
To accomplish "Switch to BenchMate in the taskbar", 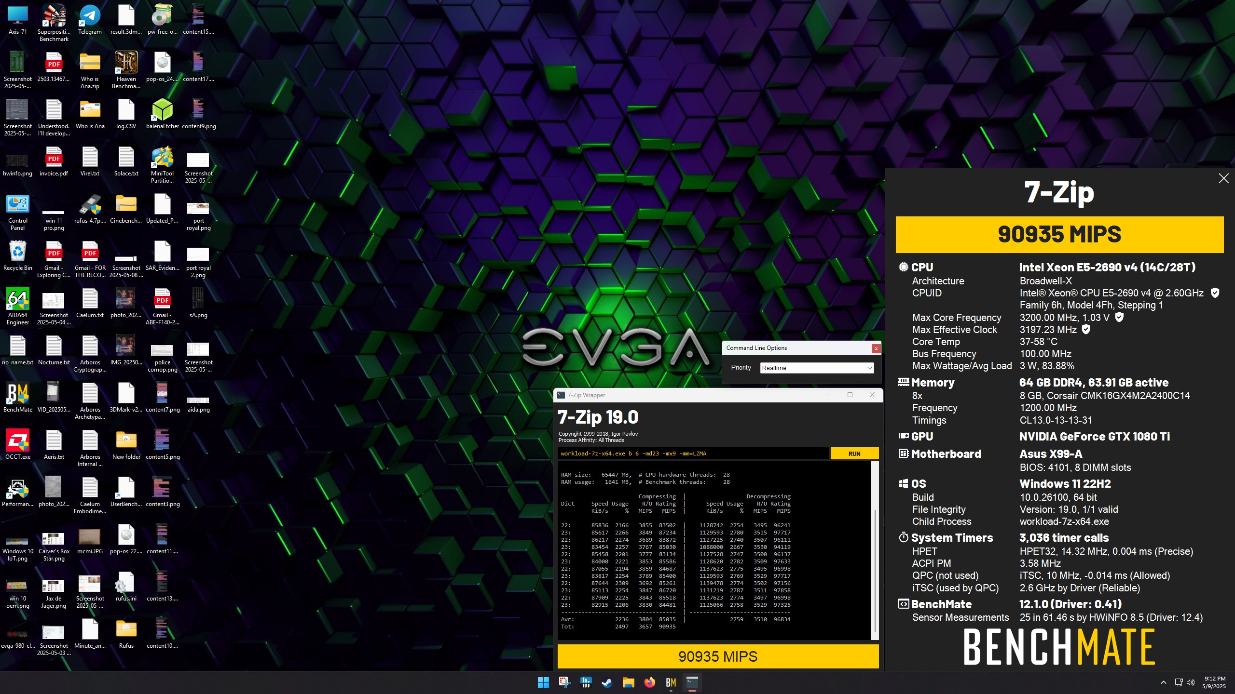I will (671, 682).
